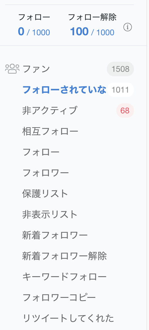149x330 pixels.
Task: Open キーワードフォロー
Action: (x=64, y=277)
